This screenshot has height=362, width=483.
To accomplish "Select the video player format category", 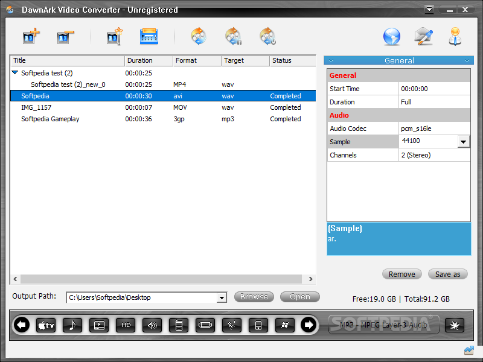I will (x=99, y=325).
